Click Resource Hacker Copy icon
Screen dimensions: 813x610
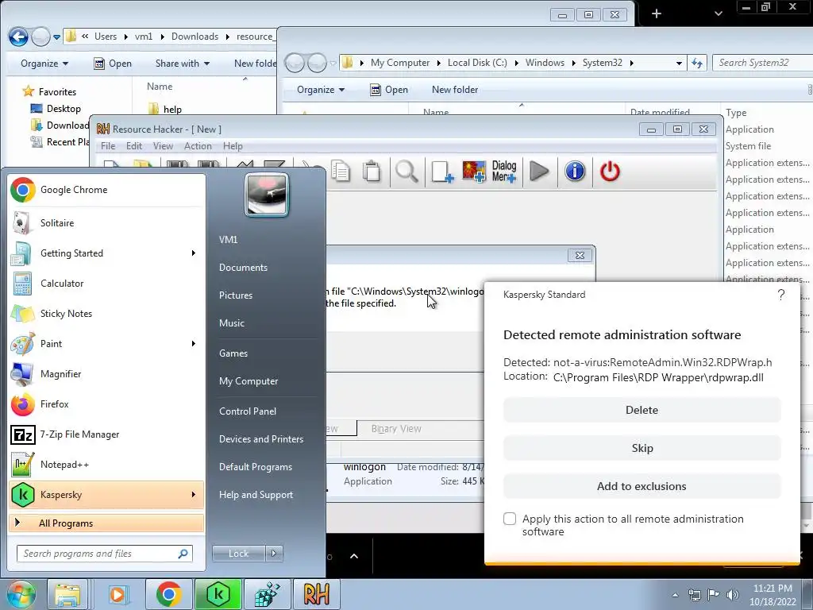click(x=341, y=172)
